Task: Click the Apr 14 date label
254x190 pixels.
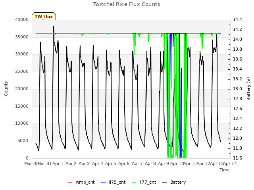Action: click(x=230, y=163)
